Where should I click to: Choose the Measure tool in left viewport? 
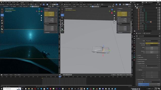[2, 29]
